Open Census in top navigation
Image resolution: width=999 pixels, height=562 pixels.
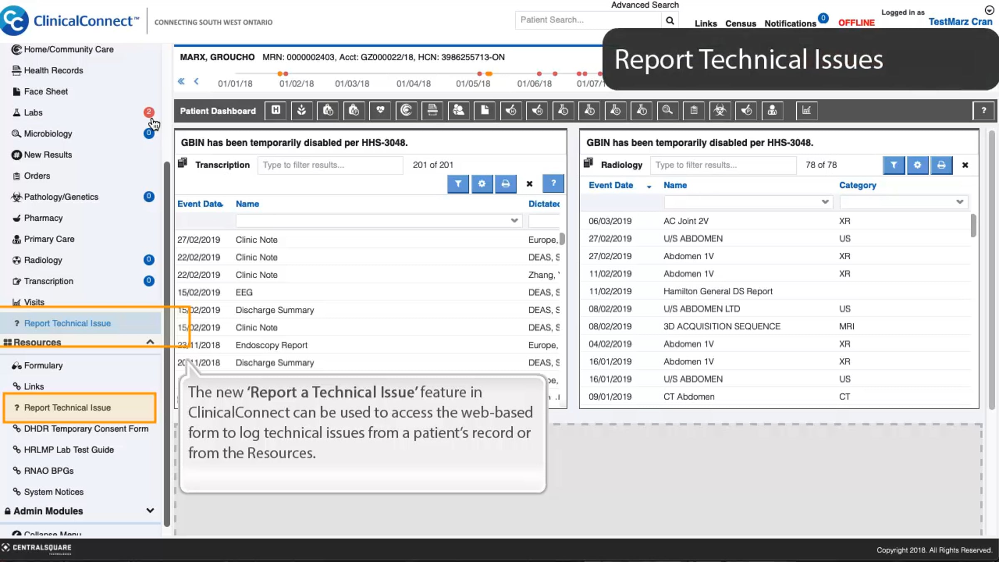click(x=741, y=23)
